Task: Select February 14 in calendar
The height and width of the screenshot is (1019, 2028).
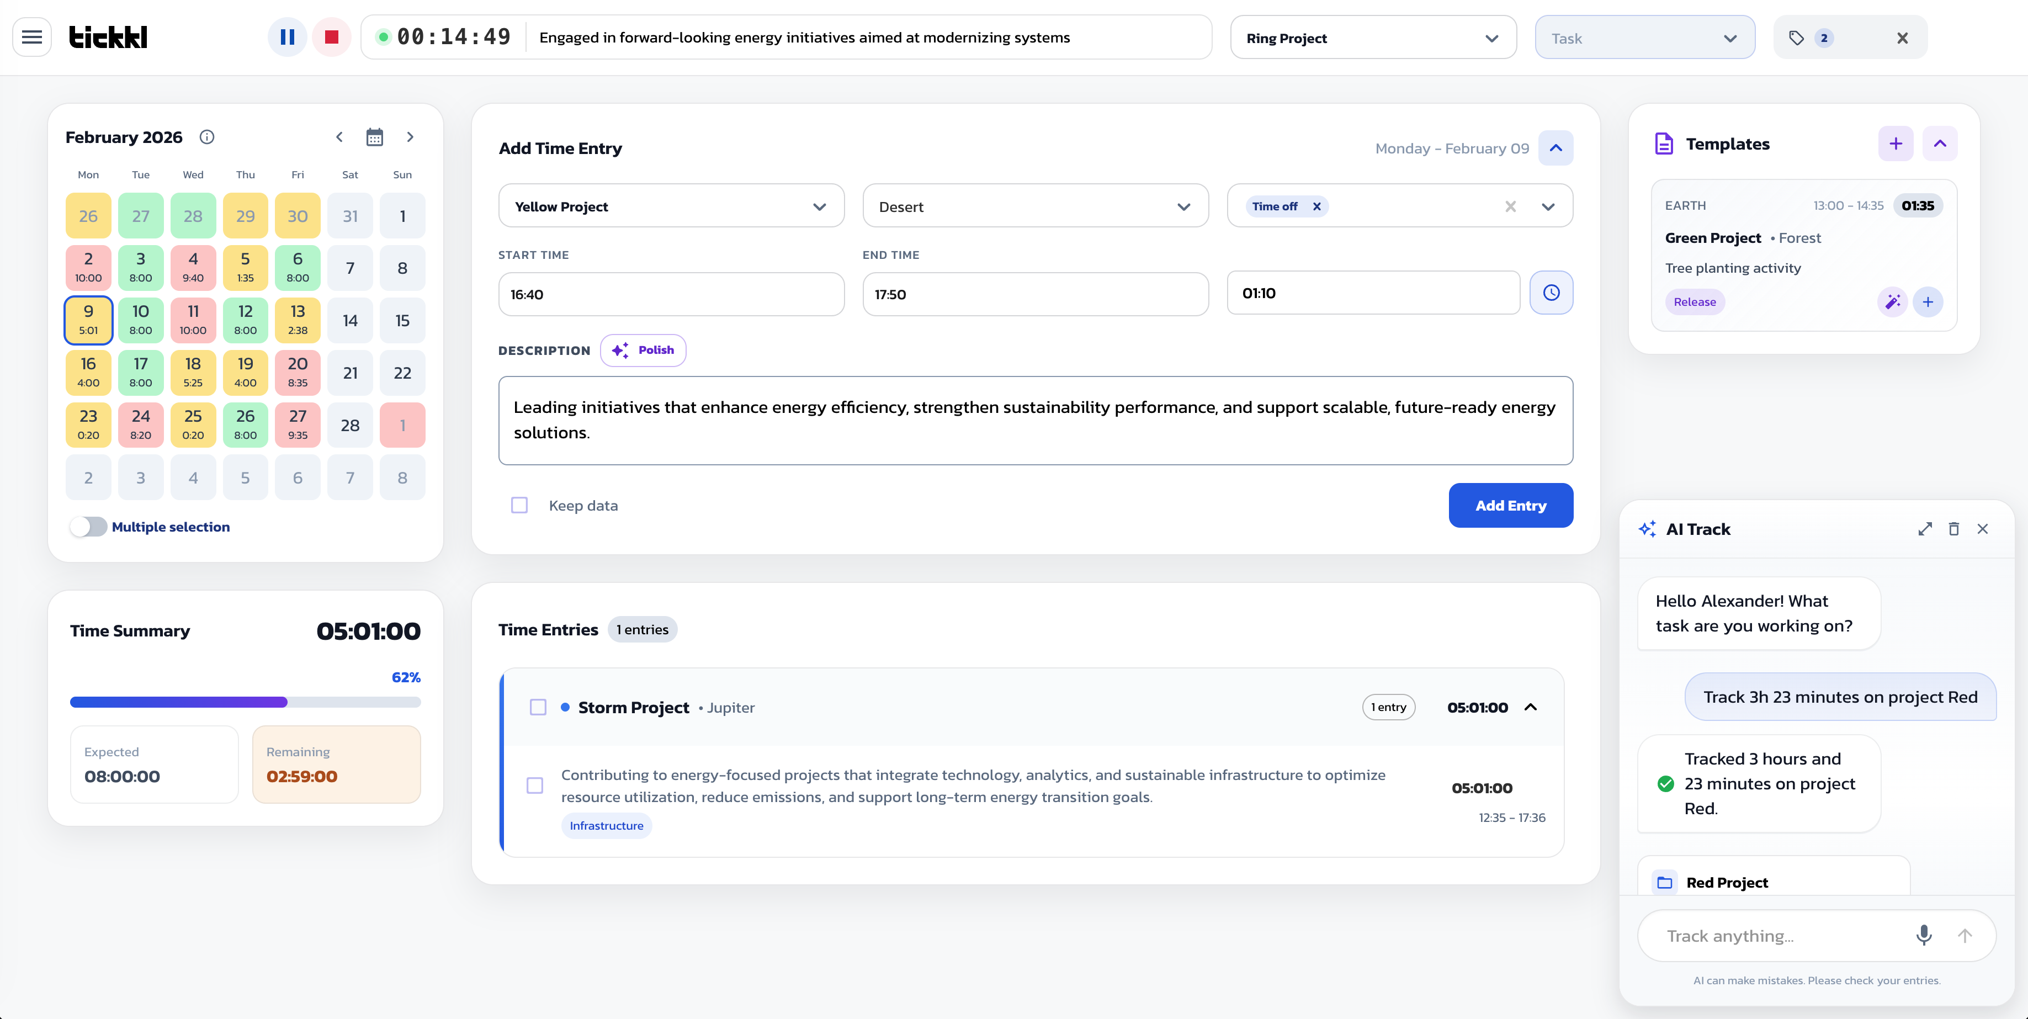Action: click(x=351, y=320)
